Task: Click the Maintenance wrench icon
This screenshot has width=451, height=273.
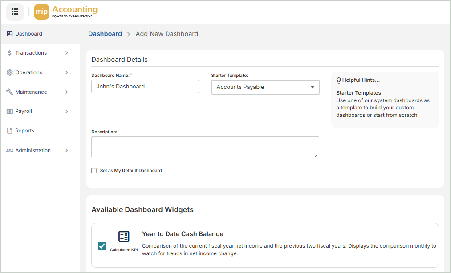Action: point(10,92)
